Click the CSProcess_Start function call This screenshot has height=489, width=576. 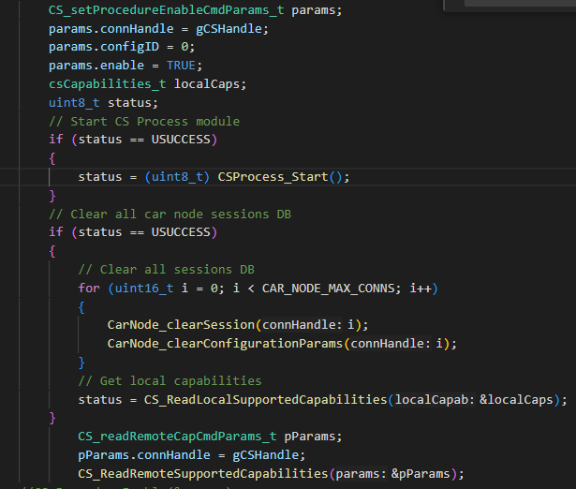(273, 177)
